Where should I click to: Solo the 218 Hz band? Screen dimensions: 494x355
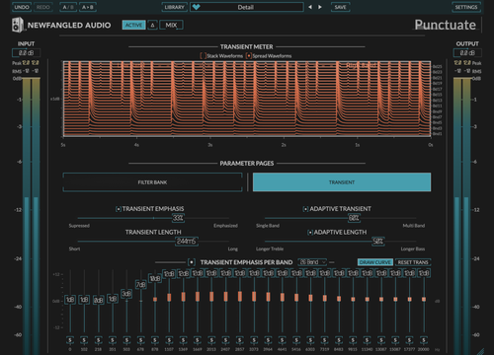click(x=98, y=340)
